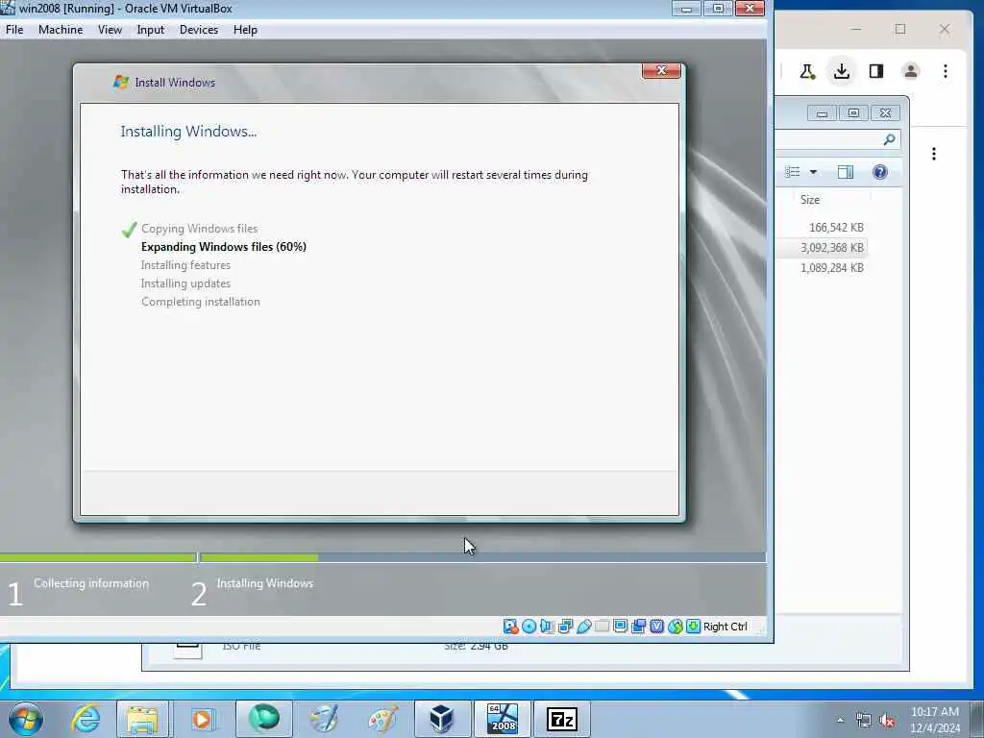
Task: Open the Input menu
Action: pos(151,30)
